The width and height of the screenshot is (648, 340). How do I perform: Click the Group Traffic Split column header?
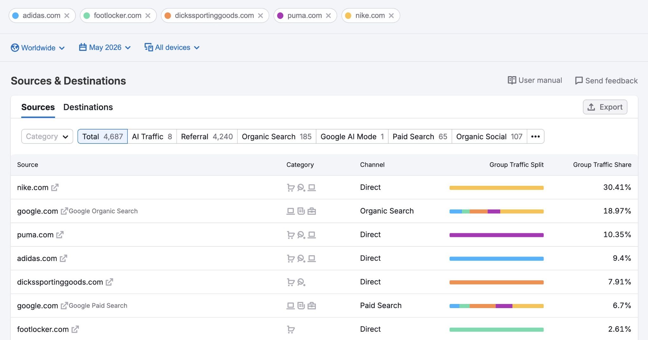point(516,165)
